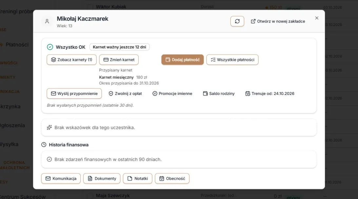Image resolution: width=358 pixels, height=199 pixels.
Task: Click Karnet ważny jeszcze 12 dni badge
Action: tap(119, 47)
